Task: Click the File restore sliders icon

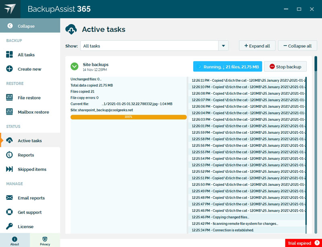Action: 9,98
